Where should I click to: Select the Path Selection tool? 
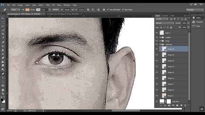point(3,82)
